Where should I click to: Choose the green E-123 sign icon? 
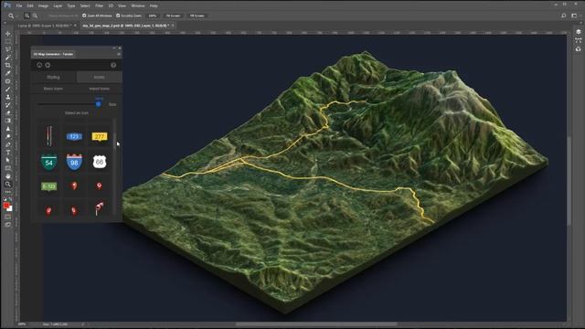[x=48, y=186]
